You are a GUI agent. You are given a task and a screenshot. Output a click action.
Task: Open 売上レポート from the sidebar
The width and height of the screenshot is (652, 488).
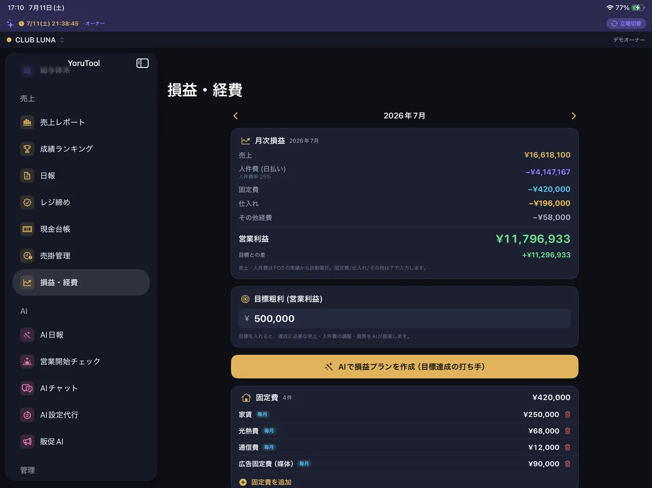pyautogui.click(x=81, y=122)
